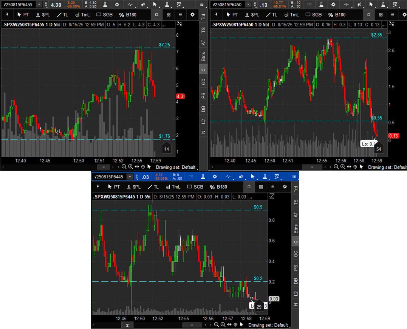Select the TL trendline tool in P6455 chart

[x=63, y=15]
